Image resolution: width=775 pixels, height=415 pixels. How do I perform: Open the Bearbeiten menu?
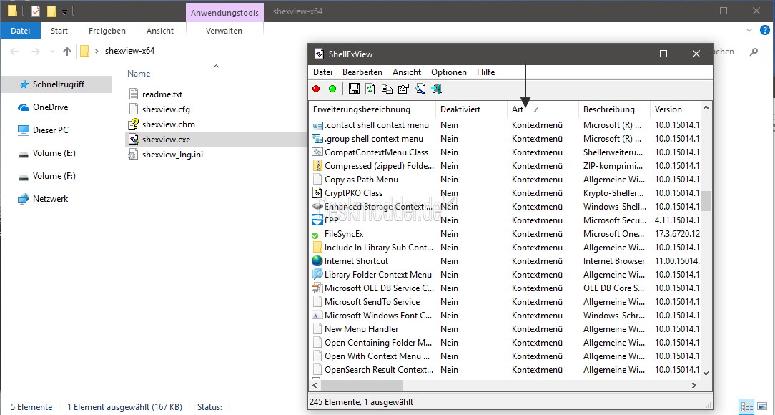tap(362, 72)
